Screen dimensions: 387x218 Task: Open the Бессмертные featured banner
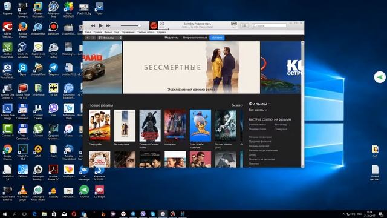(x=191, y=67)
